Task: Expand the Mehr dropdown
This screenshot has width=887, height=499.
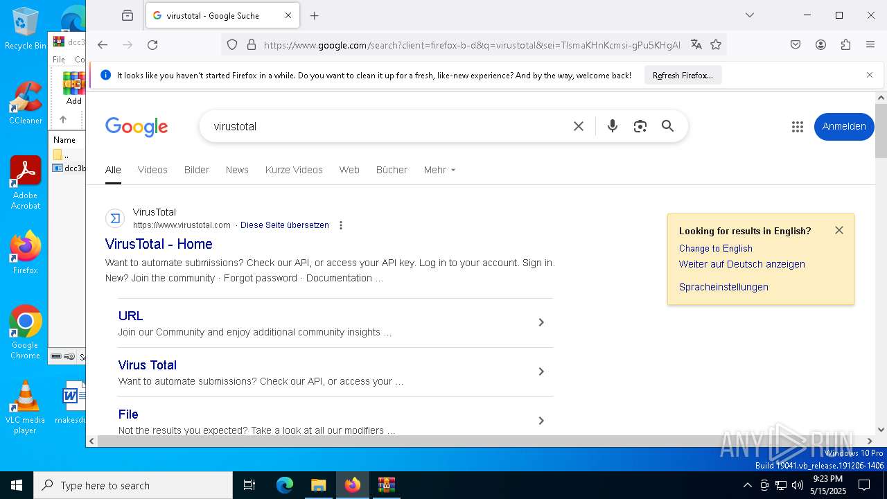Action: click(440, 170)
